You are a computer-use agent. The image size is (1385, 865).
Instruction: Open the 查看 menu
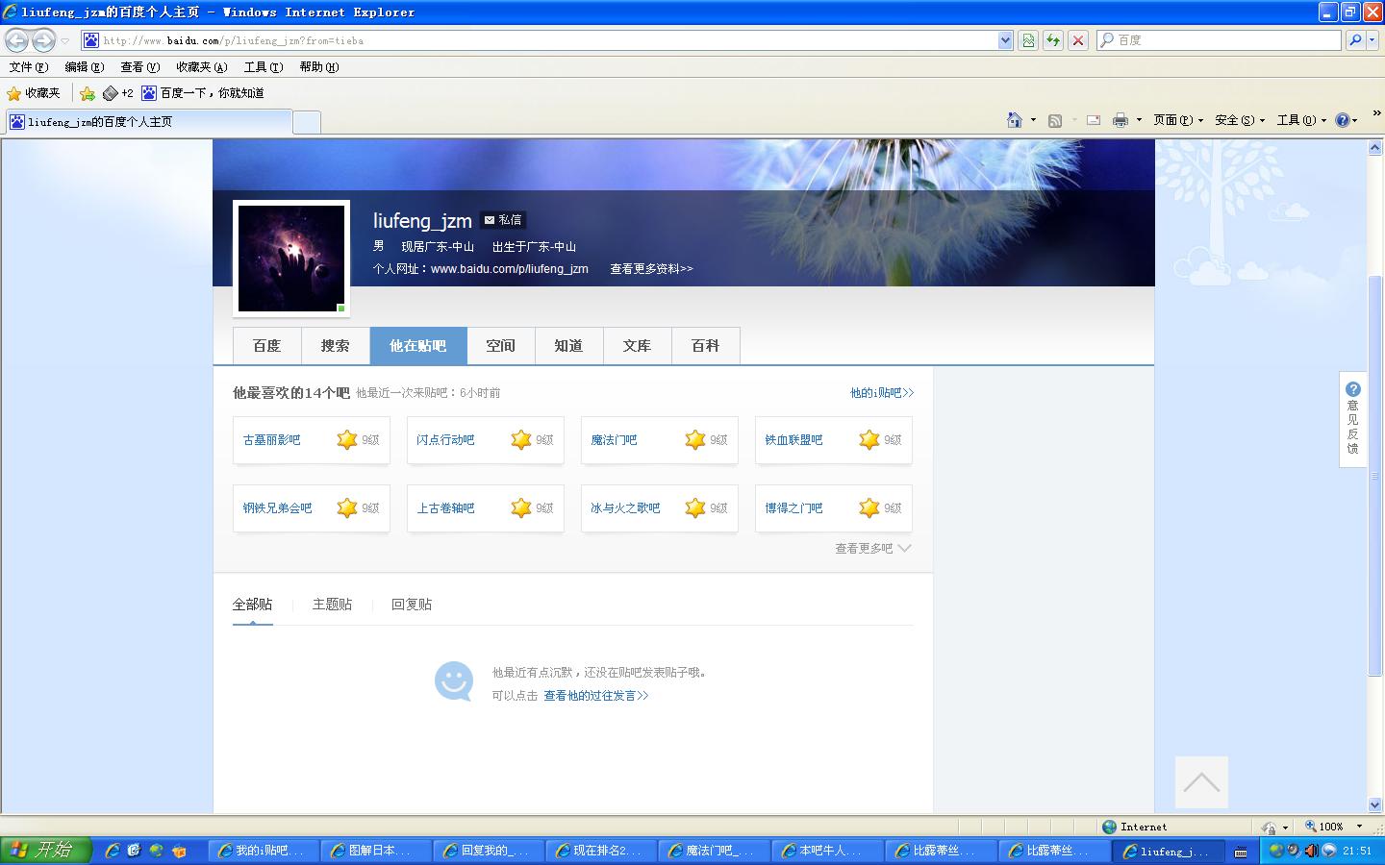coord(140,67)
